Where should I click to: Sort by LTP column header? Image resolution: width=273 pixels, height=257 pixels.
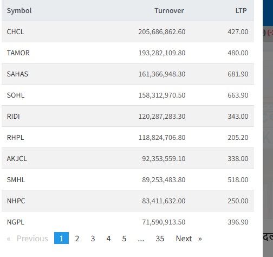click(241, 11)
